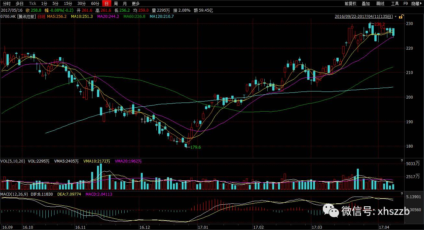Click the closing price 258.8

[36, 10]
